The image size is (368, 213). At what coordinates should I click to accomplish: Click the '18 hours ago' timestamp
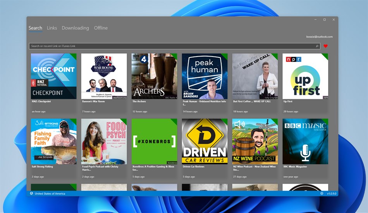[x=241, y=112]
